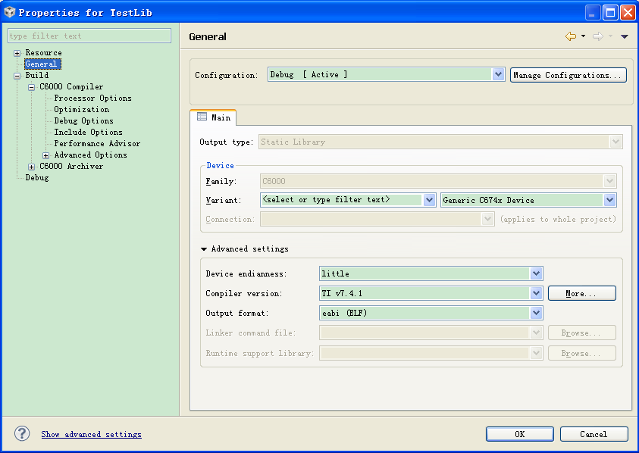Select C6000 Compiler in the tree

click(x=71, y=87)
